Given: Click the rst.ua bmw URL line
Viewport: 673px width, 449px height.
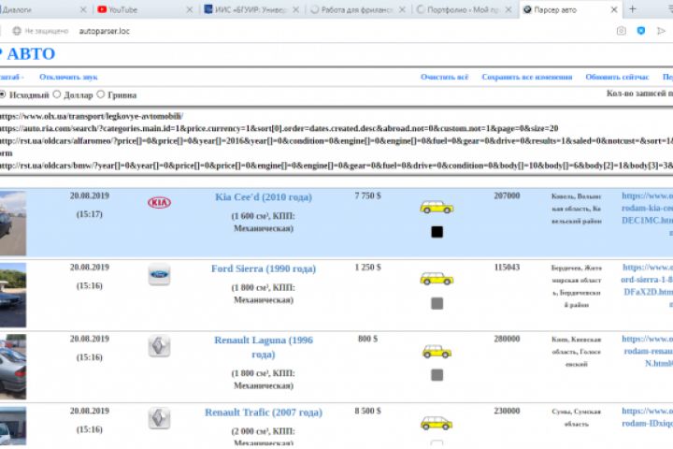Looking at the screenshot, I should tap(336, 166).
